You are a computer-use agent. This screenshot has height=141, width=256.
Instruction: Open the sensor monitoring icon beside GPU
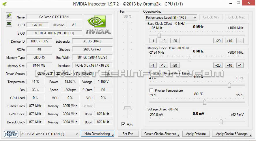click(x=9, y=24)
